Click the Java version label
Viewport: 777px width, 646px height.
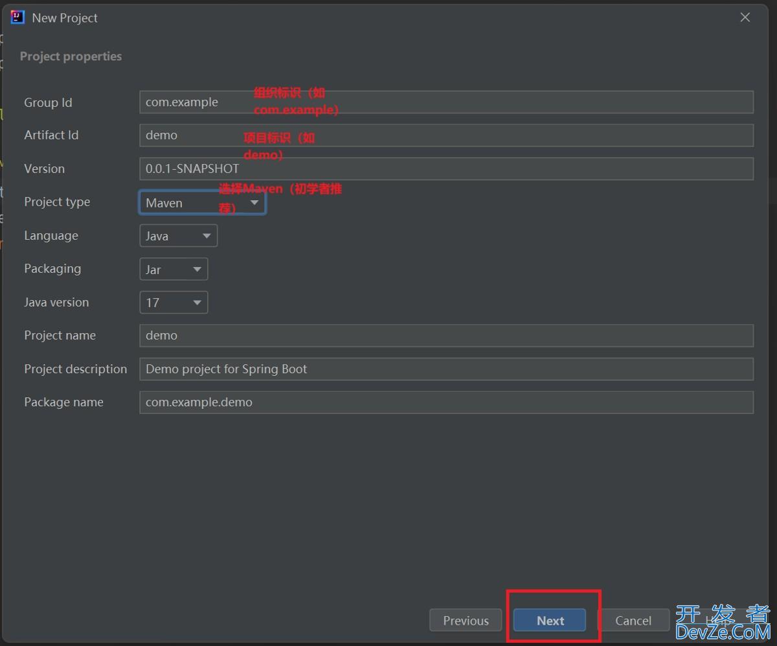tap(56, 303)
